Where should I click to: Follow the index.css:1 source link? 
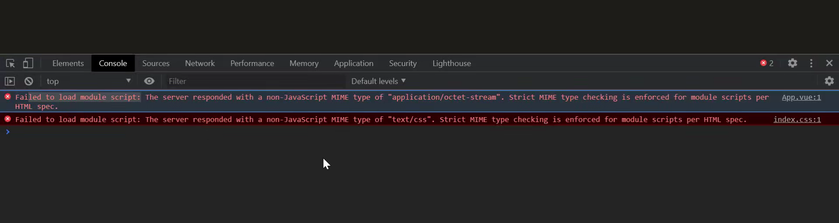click(797, 120)
